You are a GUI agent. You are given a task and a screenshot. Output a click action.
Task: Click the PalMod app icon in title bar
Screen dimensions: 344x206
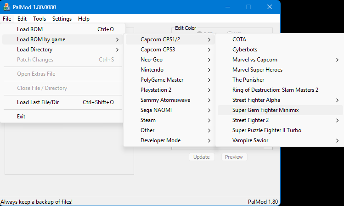7,7
